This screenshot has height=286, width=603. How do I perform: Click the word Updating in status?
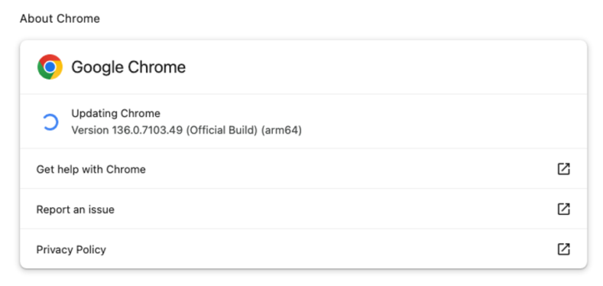tap(95, 113)
